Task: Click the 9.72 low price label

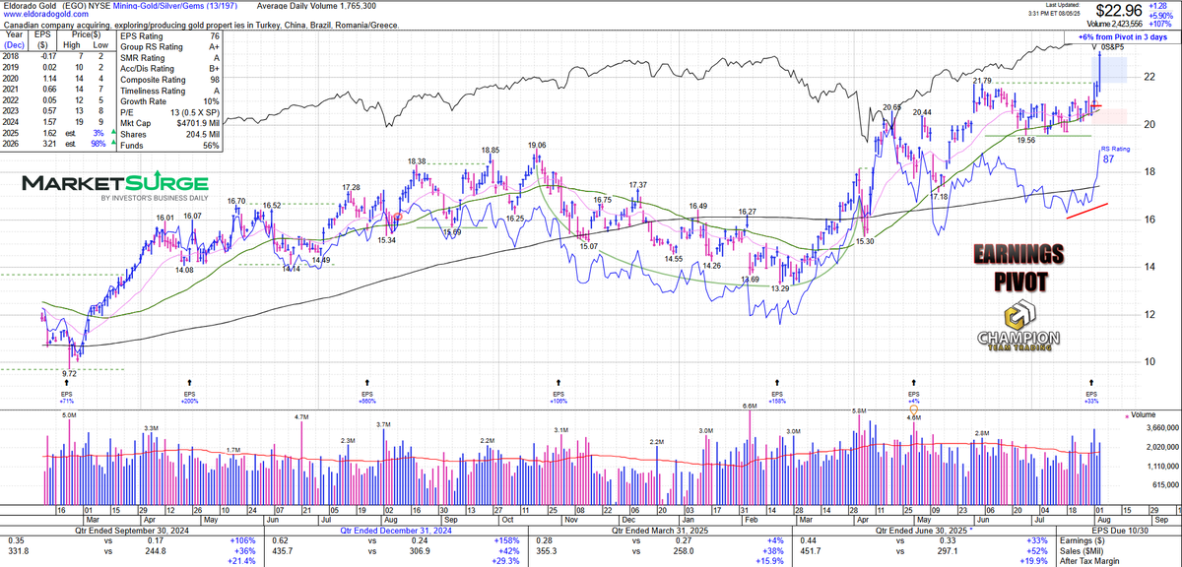Action: (x=69, y=375)
